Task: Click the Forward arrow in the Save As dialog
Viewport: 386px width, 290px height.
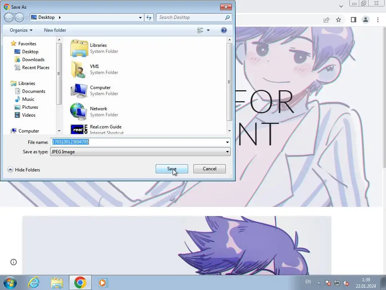Action: pos(20,17)
